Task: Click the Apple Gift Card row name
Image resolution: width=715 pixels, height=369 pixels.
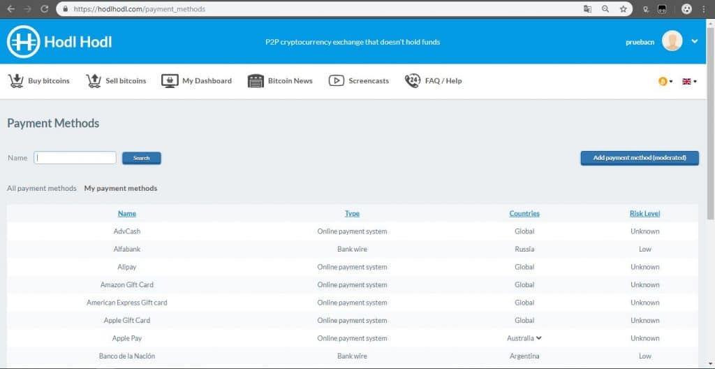Action: 127,321
